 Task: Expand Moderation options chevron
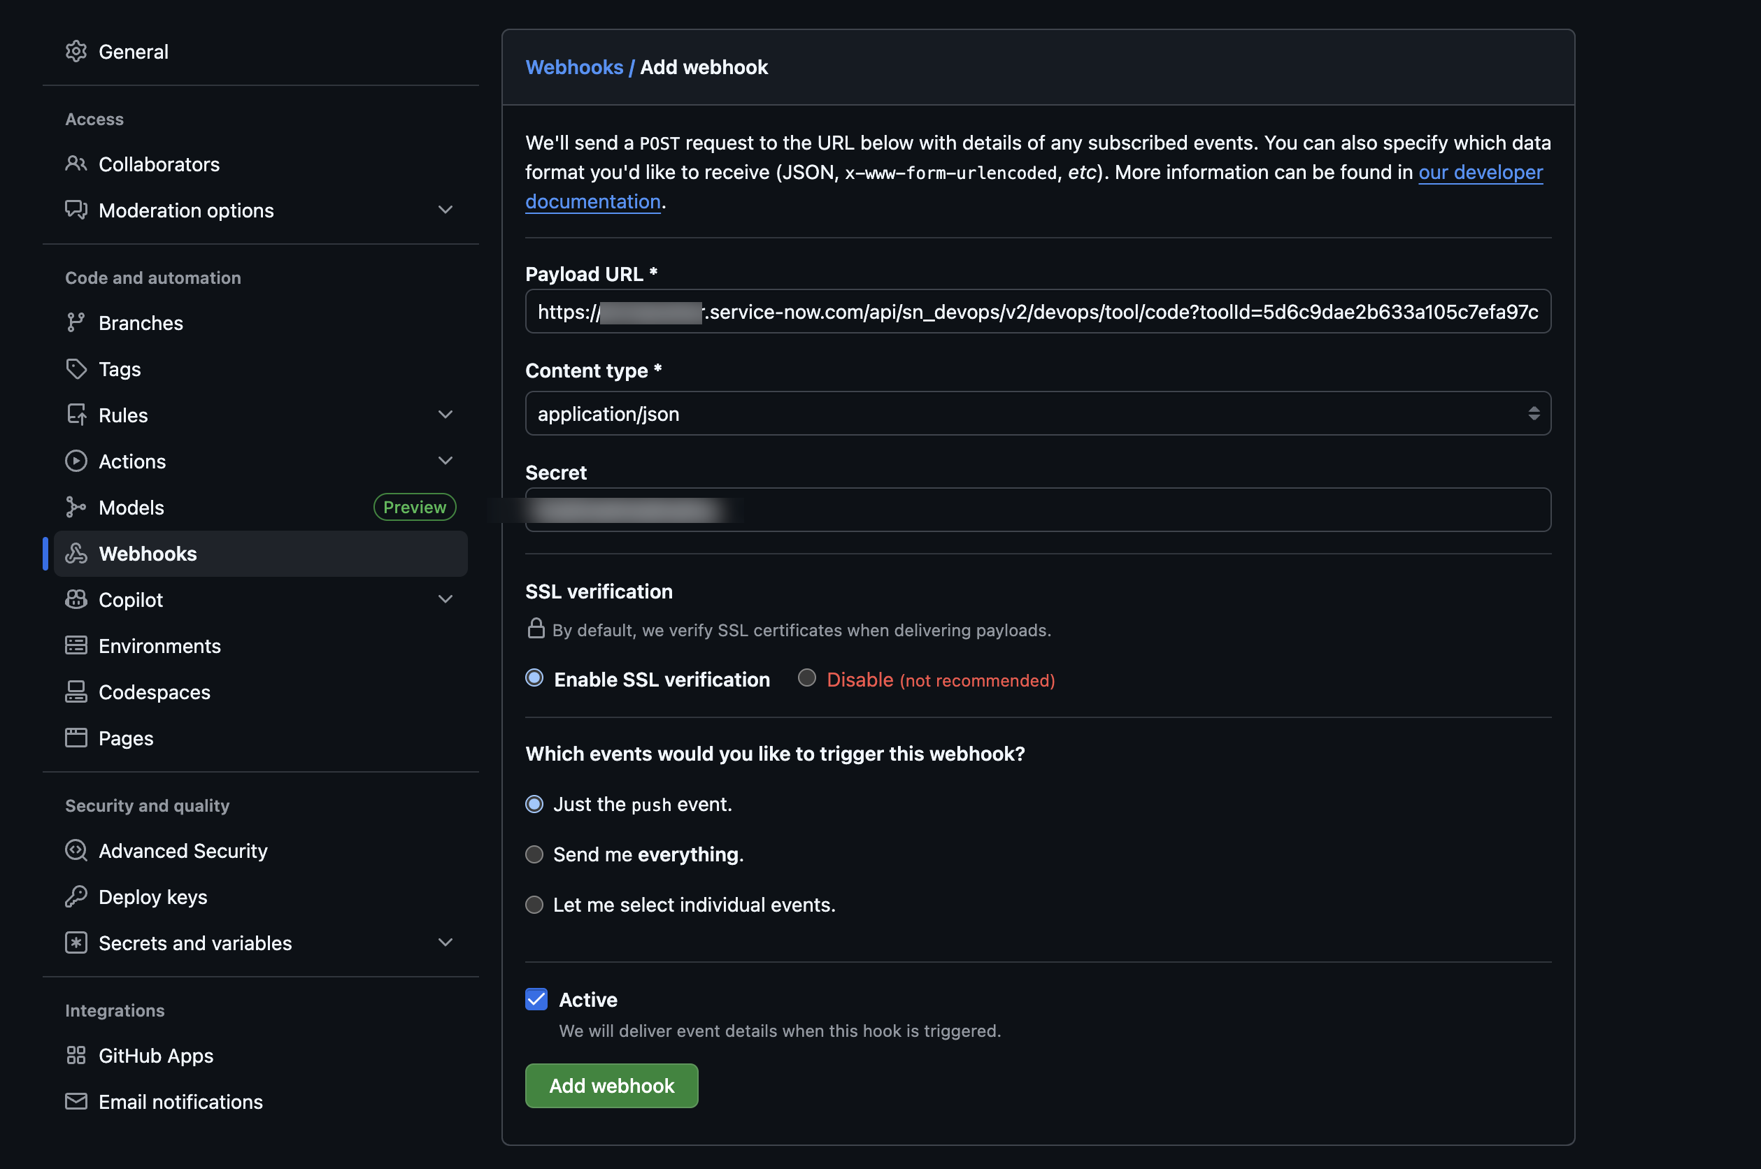click(x=445, y=210)
